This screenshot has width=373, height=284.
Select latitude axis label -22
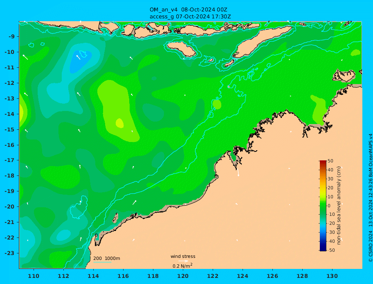(x=9, y=238)
